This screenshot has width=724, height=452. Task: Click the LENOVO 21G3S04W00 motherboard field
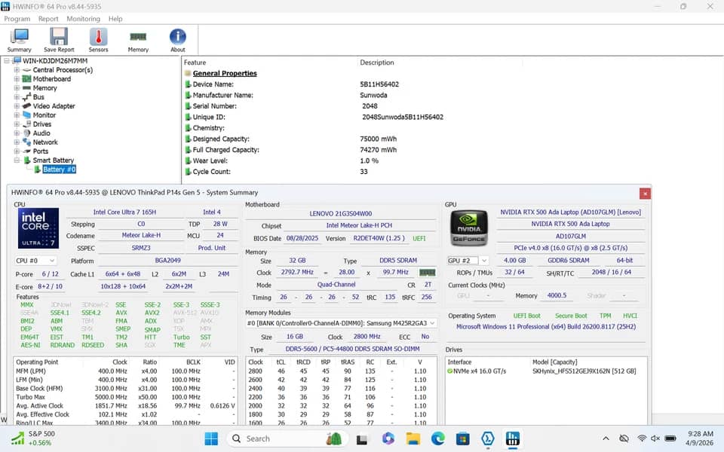(x=341, y=213)
